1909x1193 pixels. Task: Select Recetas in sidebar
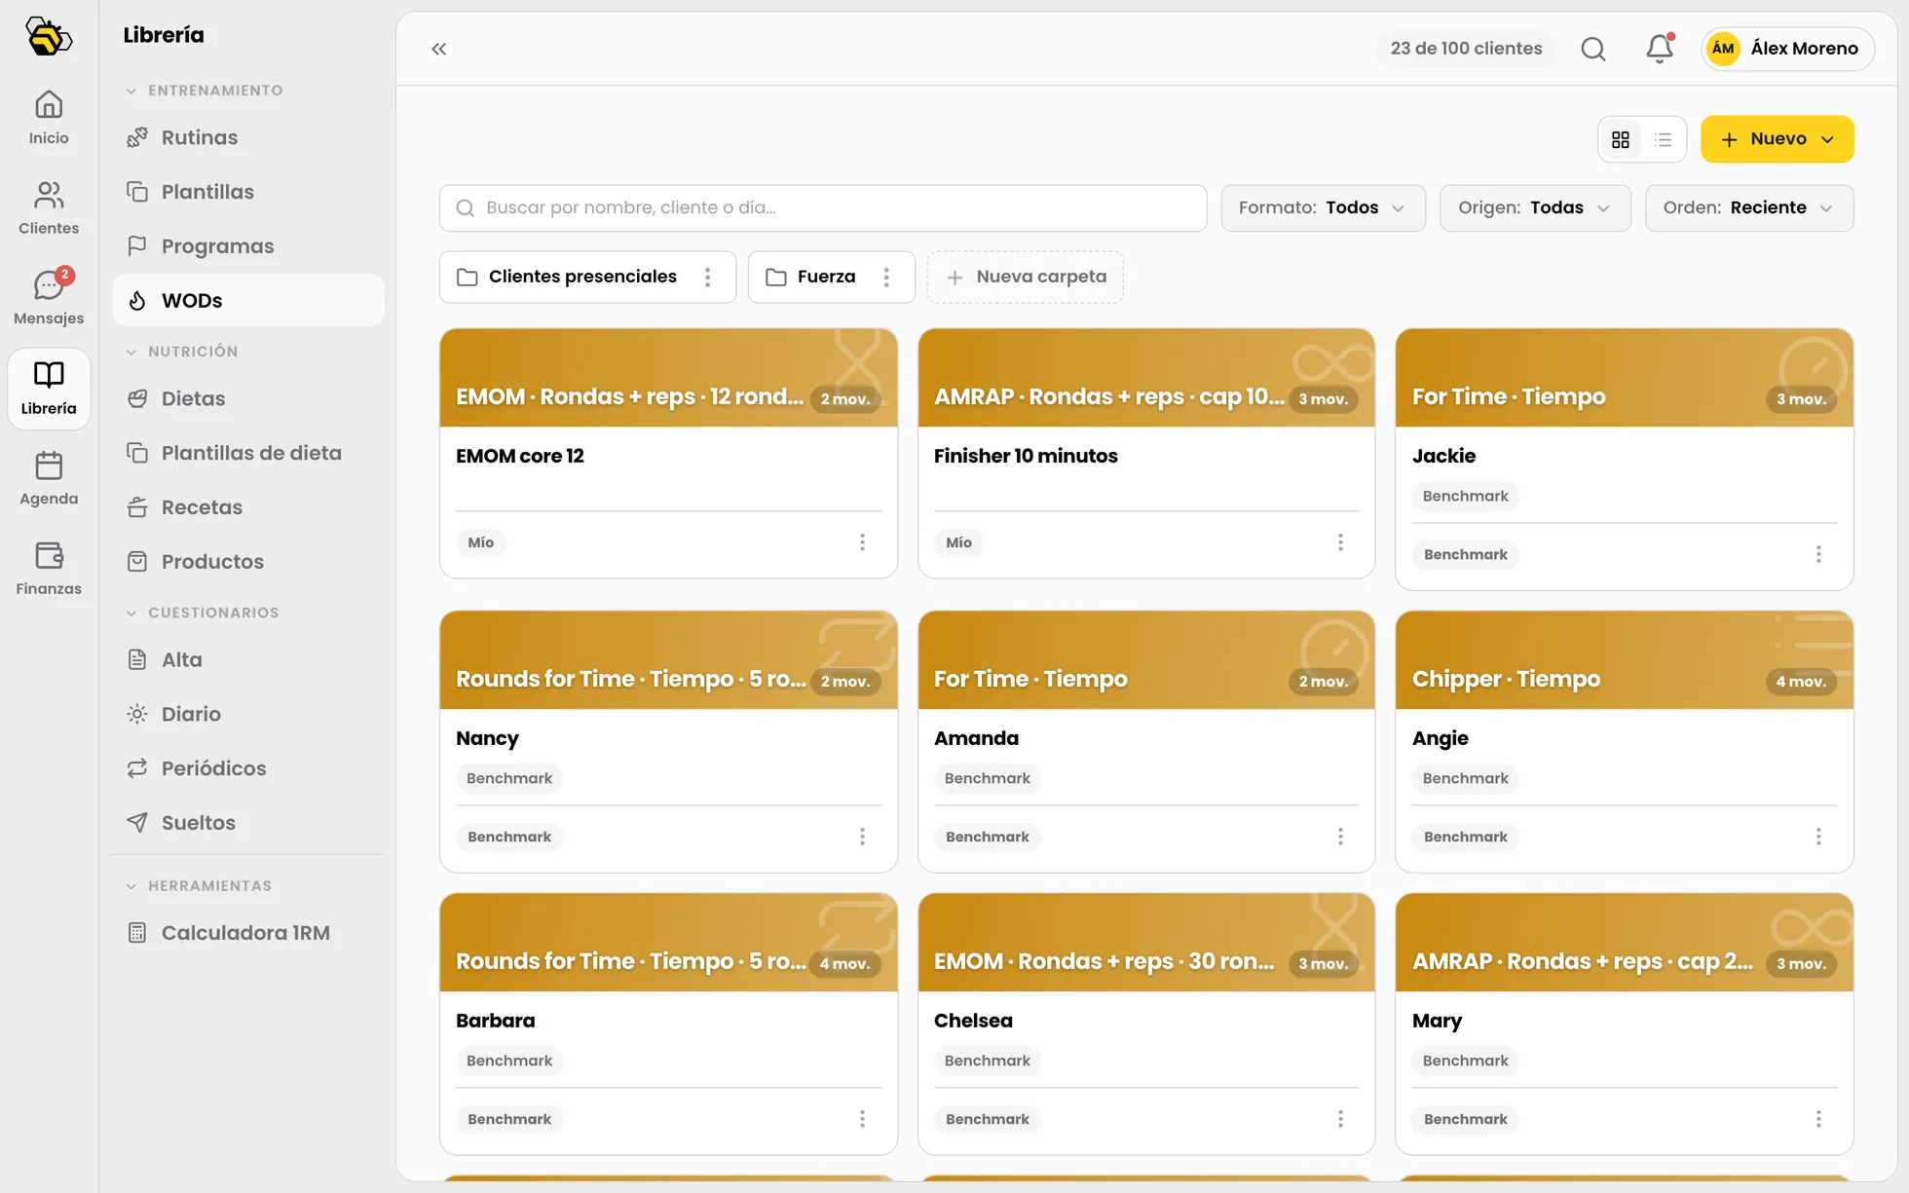click(x=248, y=507)
